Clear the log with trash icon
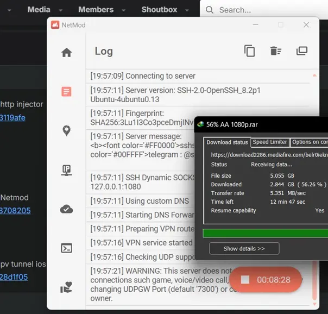The width and height of the screenshot is (328, 314). [276, 51]
